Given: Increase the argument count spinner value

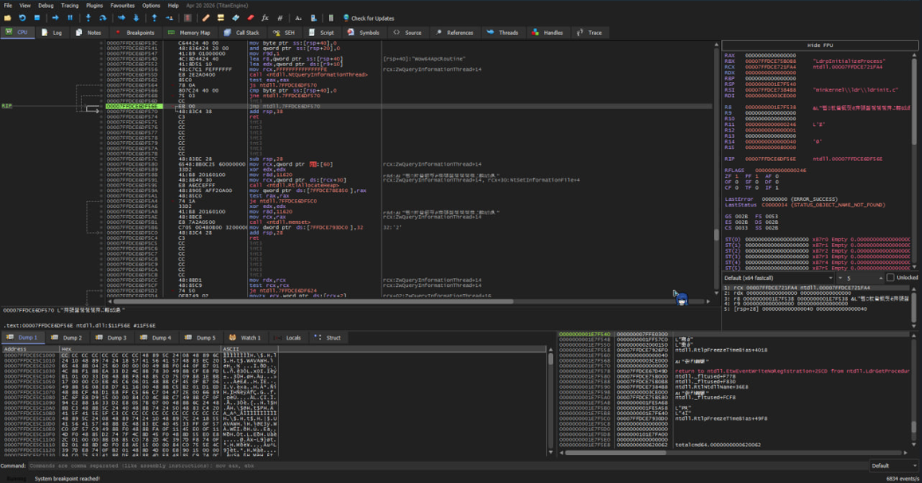Looking at the screenshot, I should coord(881,276).
